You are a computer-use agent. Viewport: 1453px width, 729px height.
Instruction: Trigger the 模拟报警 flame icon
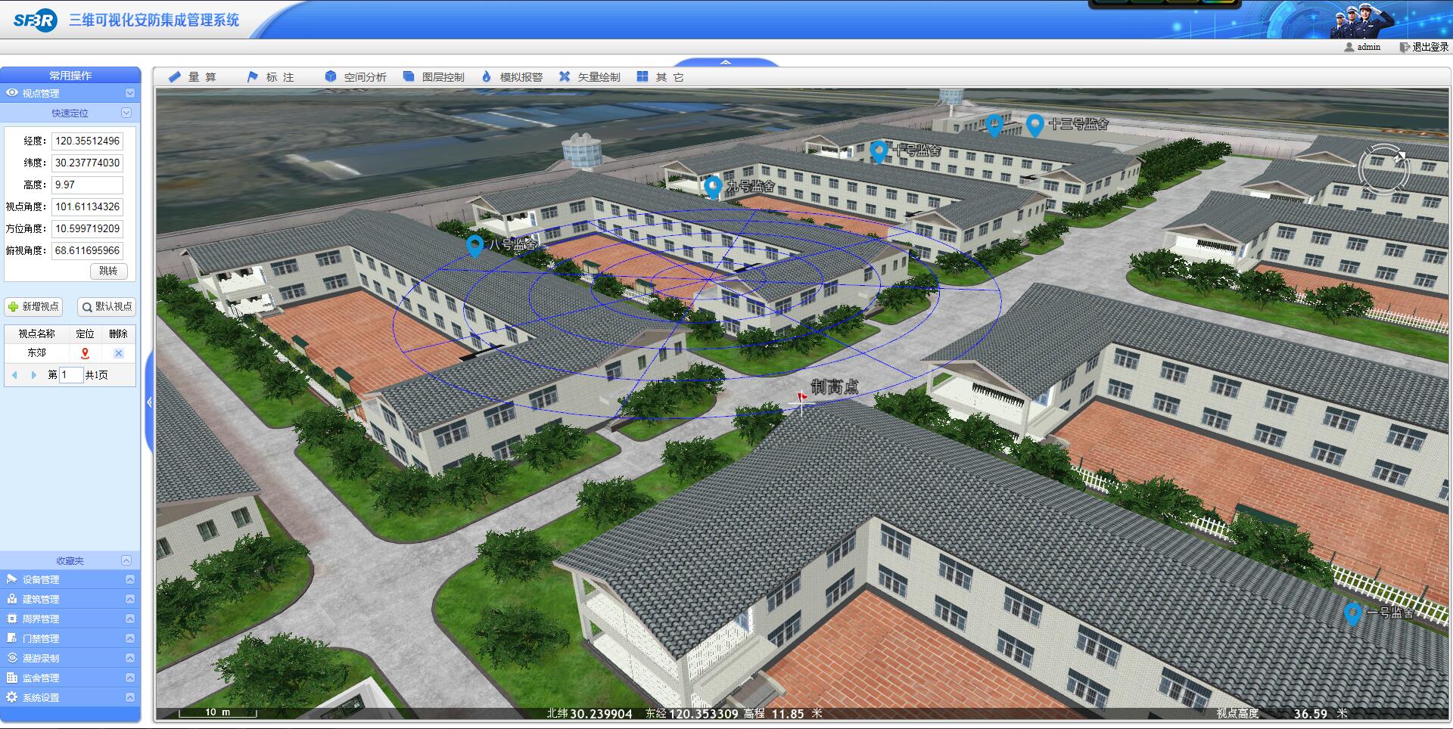click(x=487, y=77)
